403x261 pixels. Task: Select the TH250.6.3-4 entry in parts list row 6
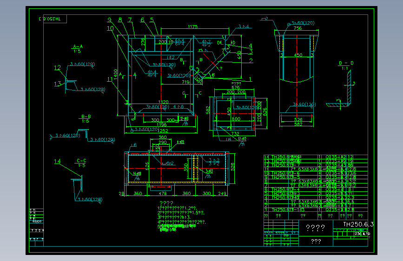click(x=285, y=189)
